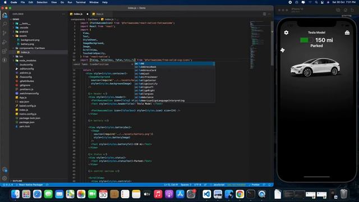This screenshot has height=202, width=359.
Task: Collapse the components/CarItem folder
Action: coord(39,48)
